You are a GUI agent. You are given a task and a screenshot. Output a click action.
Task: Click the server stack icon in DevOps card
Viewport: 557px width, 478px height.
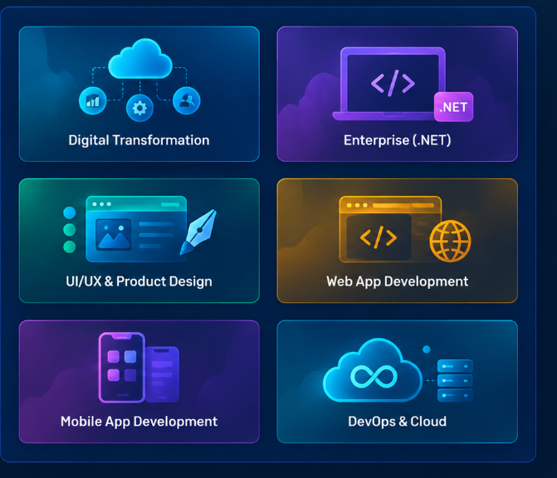click(x=455, y=380)
